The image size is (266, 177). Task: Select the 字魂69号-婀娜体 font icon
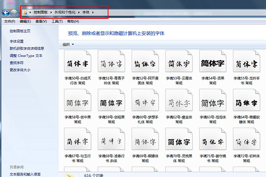[145, 139]
